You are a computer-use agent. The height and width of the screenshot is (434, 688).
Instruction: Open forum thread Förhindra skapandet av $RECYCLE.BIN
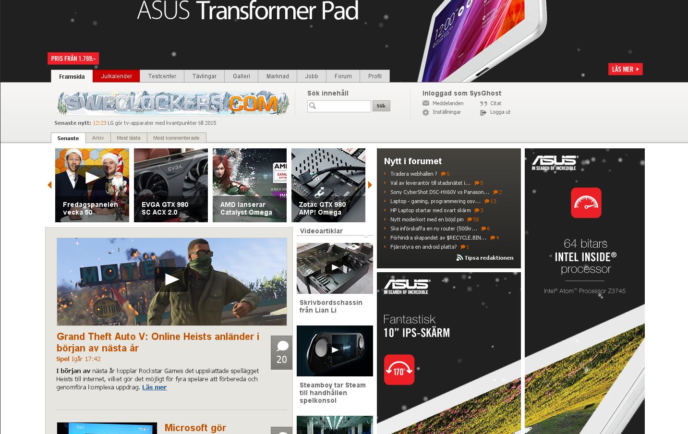438,238
